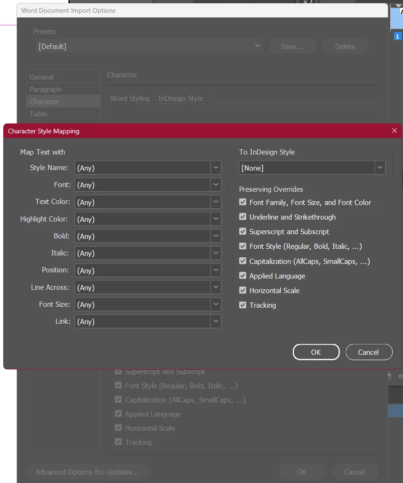This screenshot has width=403, height=483.
Task: Toggle background Superscript and Subscript checkbox
Action: coord(118,371)
